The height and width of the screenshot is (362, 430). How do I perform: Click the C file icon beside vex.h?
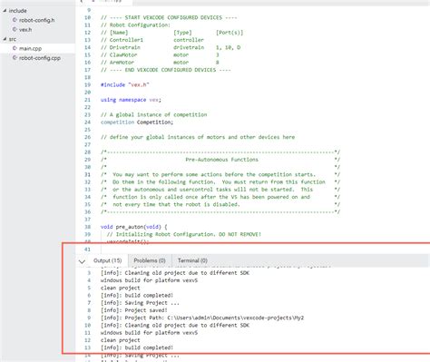[x=15, y=29]
